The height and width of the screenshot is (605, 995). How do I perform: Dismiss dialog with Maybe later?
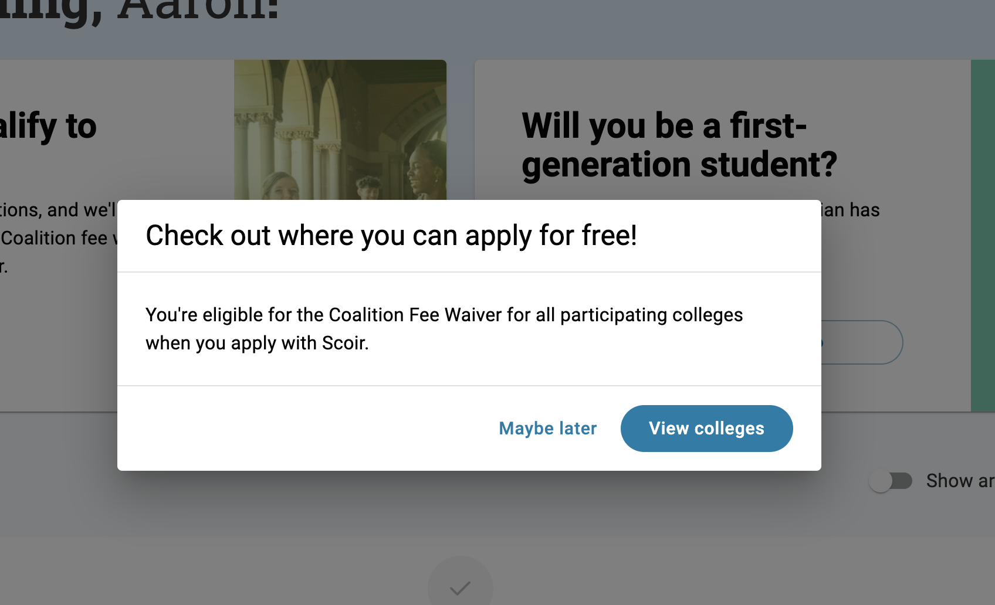(547, 429)
